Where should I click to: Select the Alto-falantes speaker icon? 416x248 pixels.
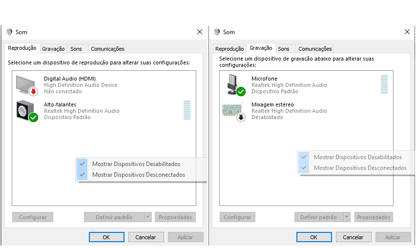coord(27,111)
